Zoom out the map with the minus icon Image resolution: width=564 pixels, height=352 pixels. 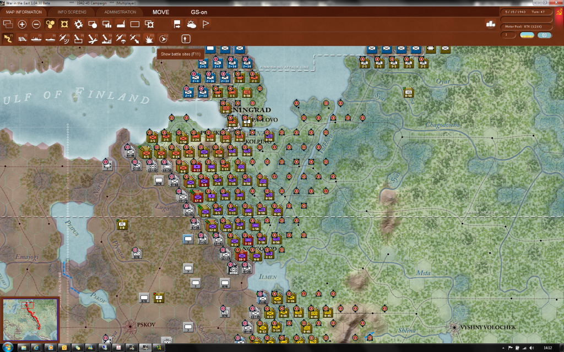[36, 24]
